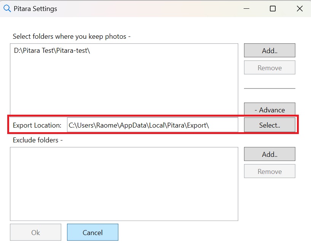311x251 pixels.
Task: Remove the selected photos folder
Action: [269, 67]
